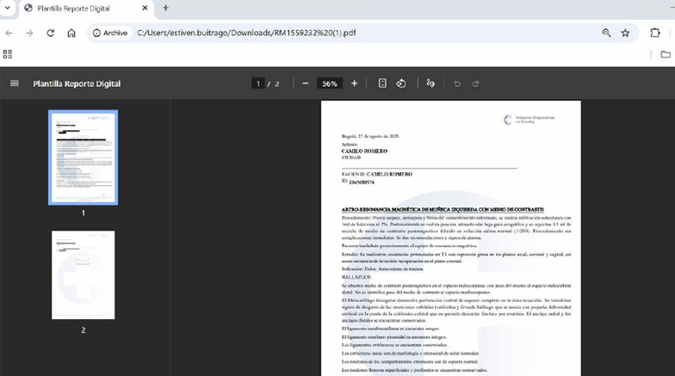Zoom out the PDF with minus button
675x376 pixels.
click(305, 83)
